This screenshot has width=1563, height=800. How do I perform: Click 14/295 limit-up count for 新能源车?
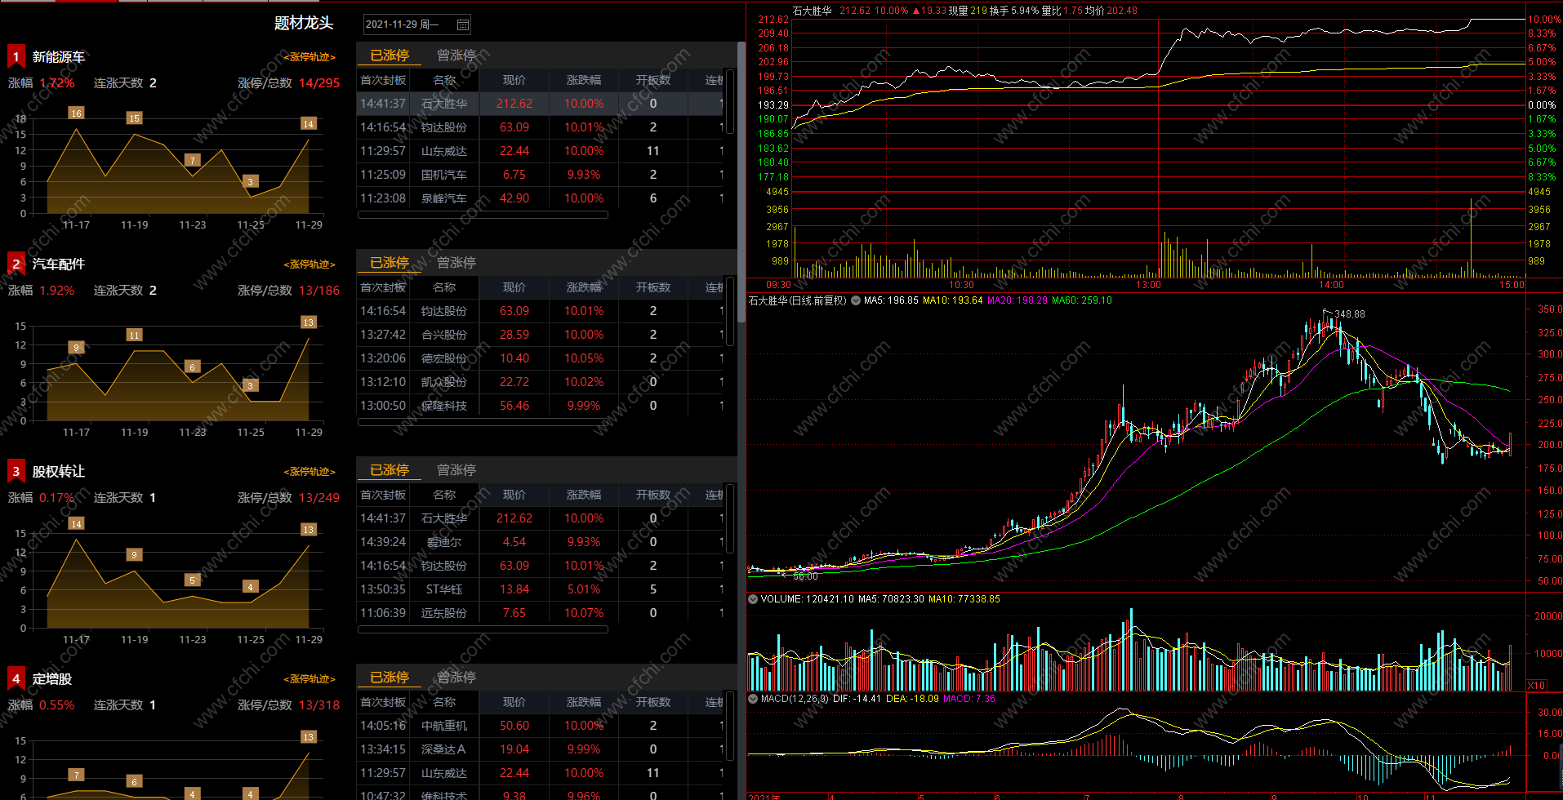point(319,83)
